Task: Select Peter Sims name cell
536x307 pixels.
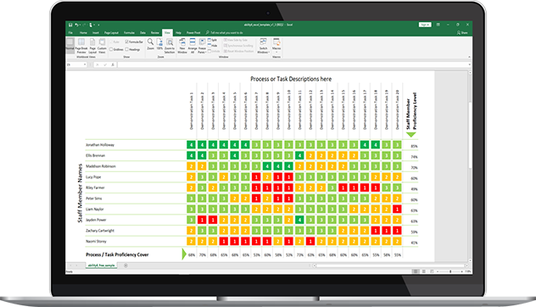Action: coord(93,198)
